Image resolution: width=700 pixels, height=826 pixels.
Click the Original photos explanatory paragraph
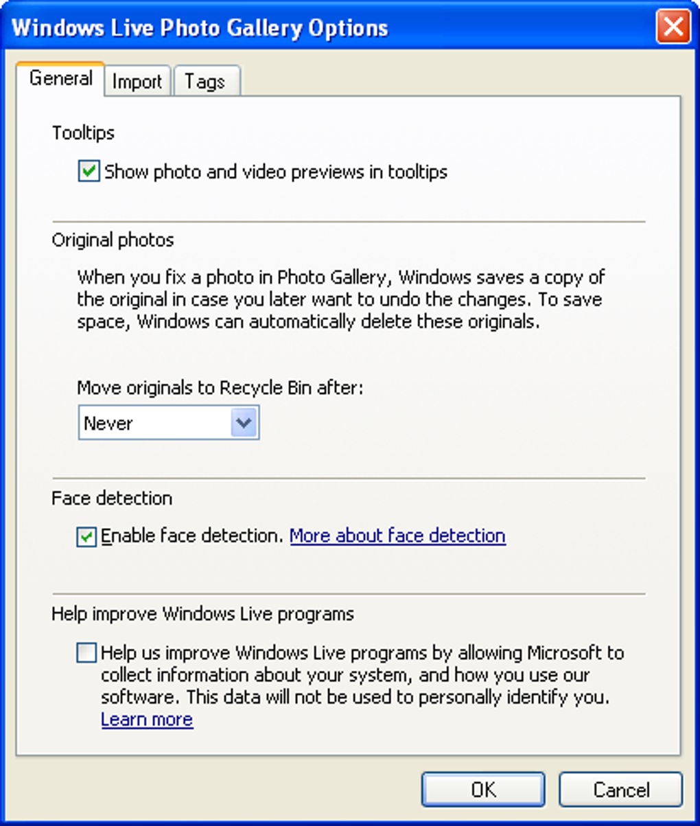pyautogui.click(x=341, y=299)
